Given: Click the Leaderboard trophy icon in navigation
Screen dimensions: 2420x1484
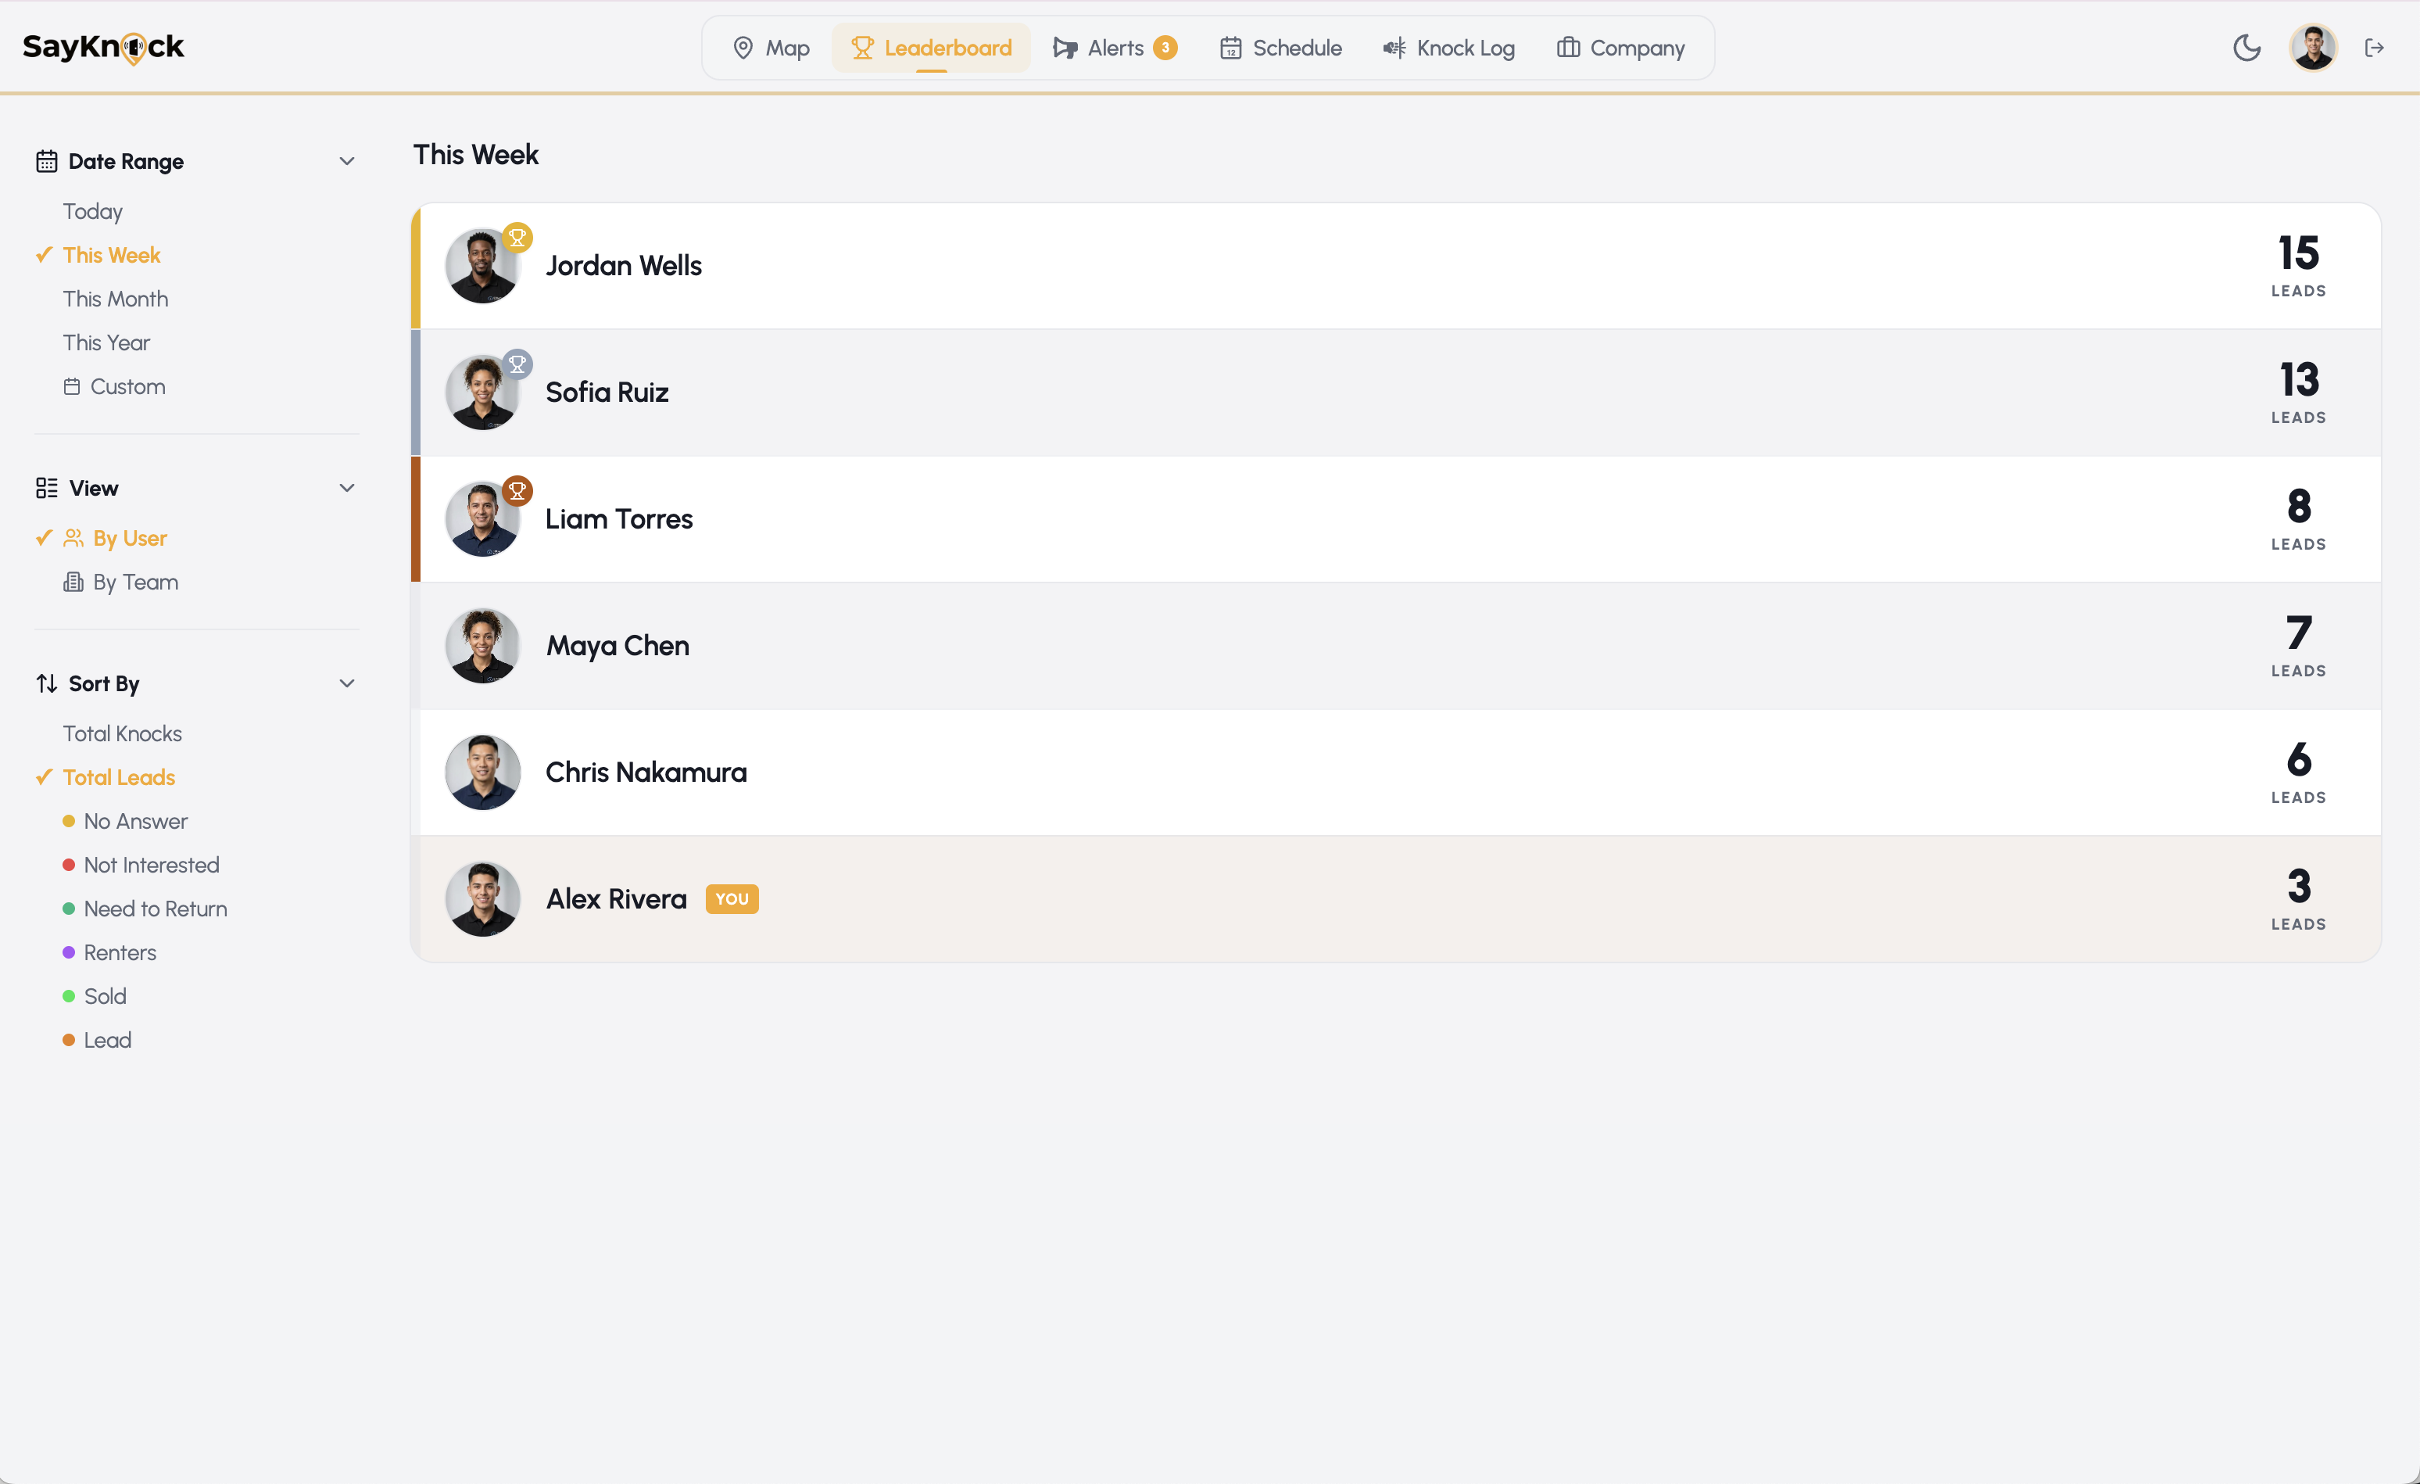Looking at the screenshot, I should click(x=862, y=48).
